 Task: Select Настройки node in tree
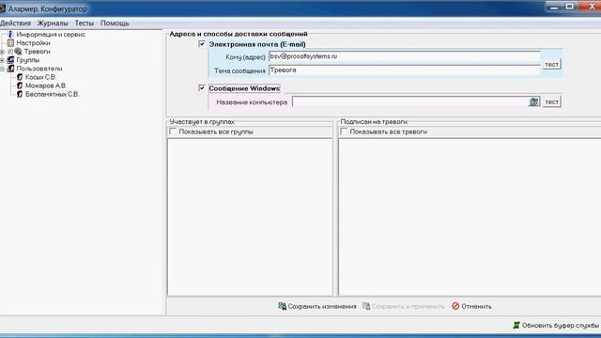34,43
